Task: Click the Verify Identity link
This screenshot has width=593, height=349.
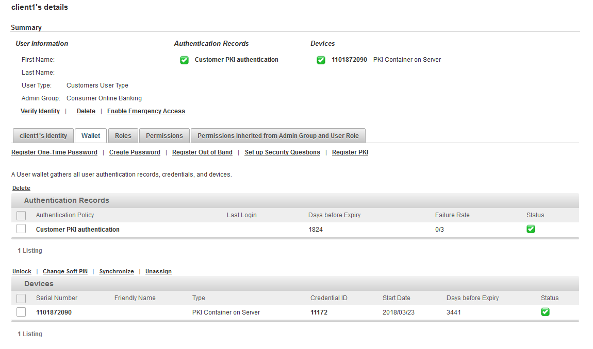Action: click(40, 111)
